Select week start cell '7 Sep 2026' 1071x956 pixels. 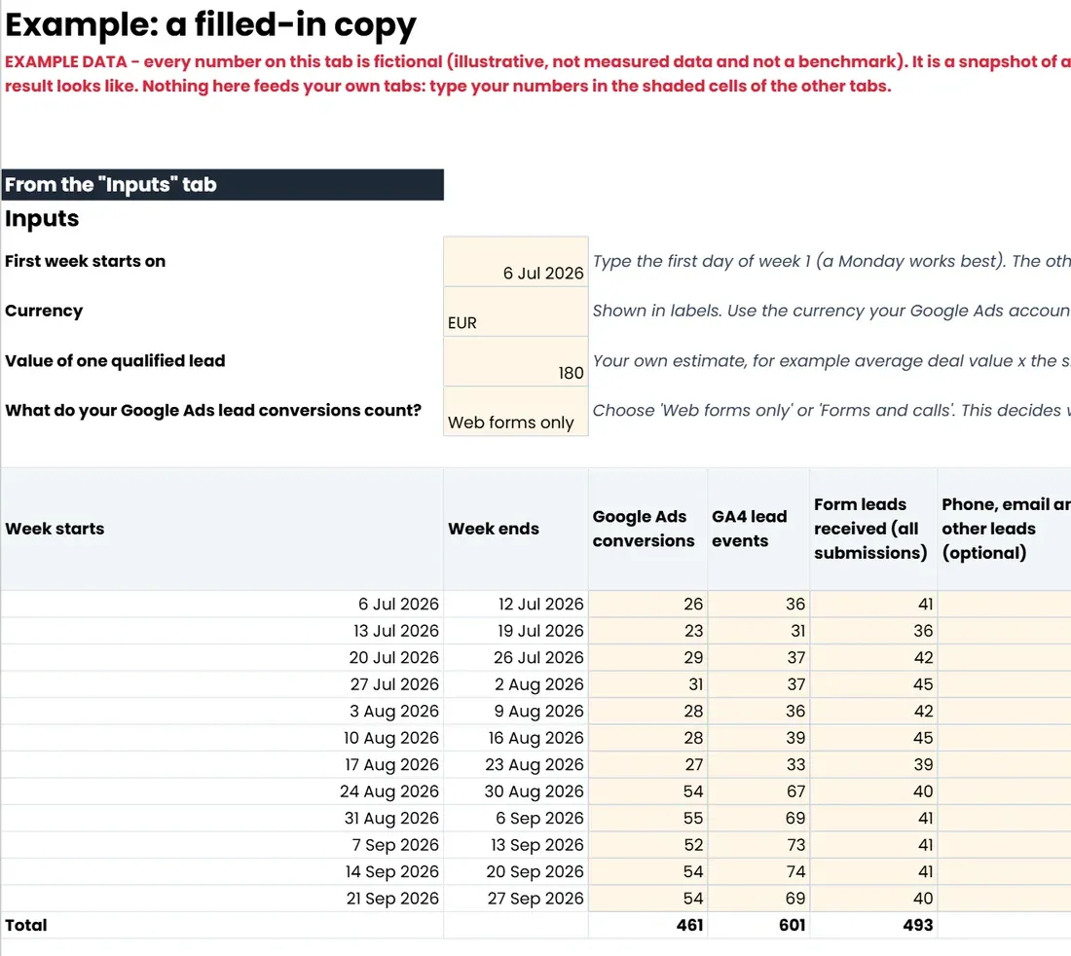pyautogui.click(x=222, y=845)
